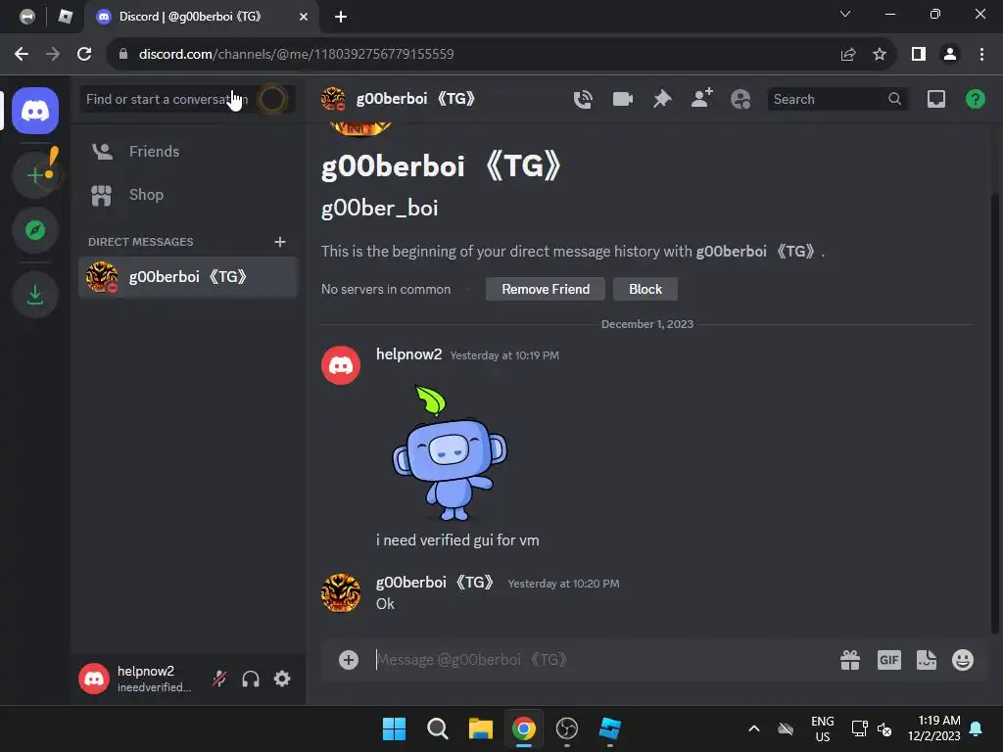1003x752 pixels.
Task: Toggle browser side panel
Action: tap(919, 54)
